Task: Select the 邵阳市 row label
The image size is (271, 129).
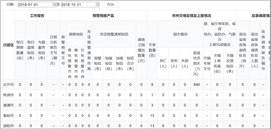Action: (8, 125)
